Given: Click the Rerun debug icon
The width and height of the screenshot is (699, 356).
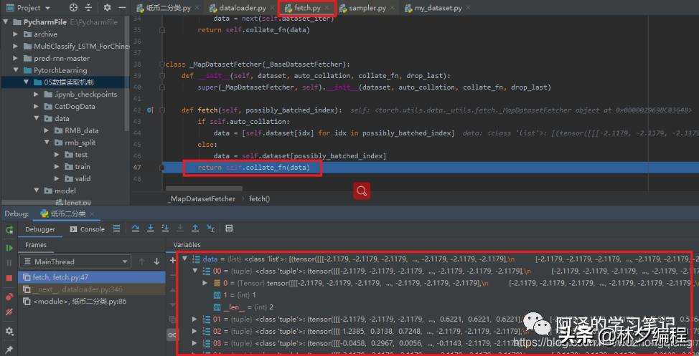Looking at the screenshot, I should [9, 229].
